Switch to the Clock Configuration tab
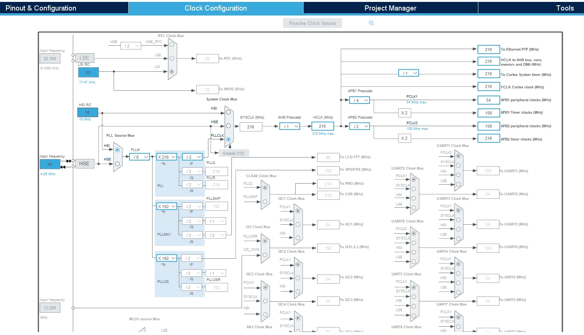This screenshot has width=584, height=335. (x=216, y=8)
